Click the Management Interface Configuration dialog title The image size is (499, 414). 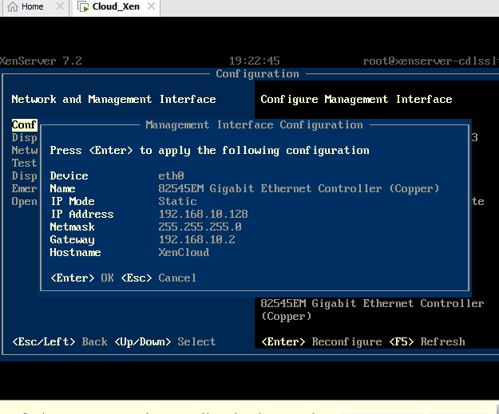click(x=254, y=125)
